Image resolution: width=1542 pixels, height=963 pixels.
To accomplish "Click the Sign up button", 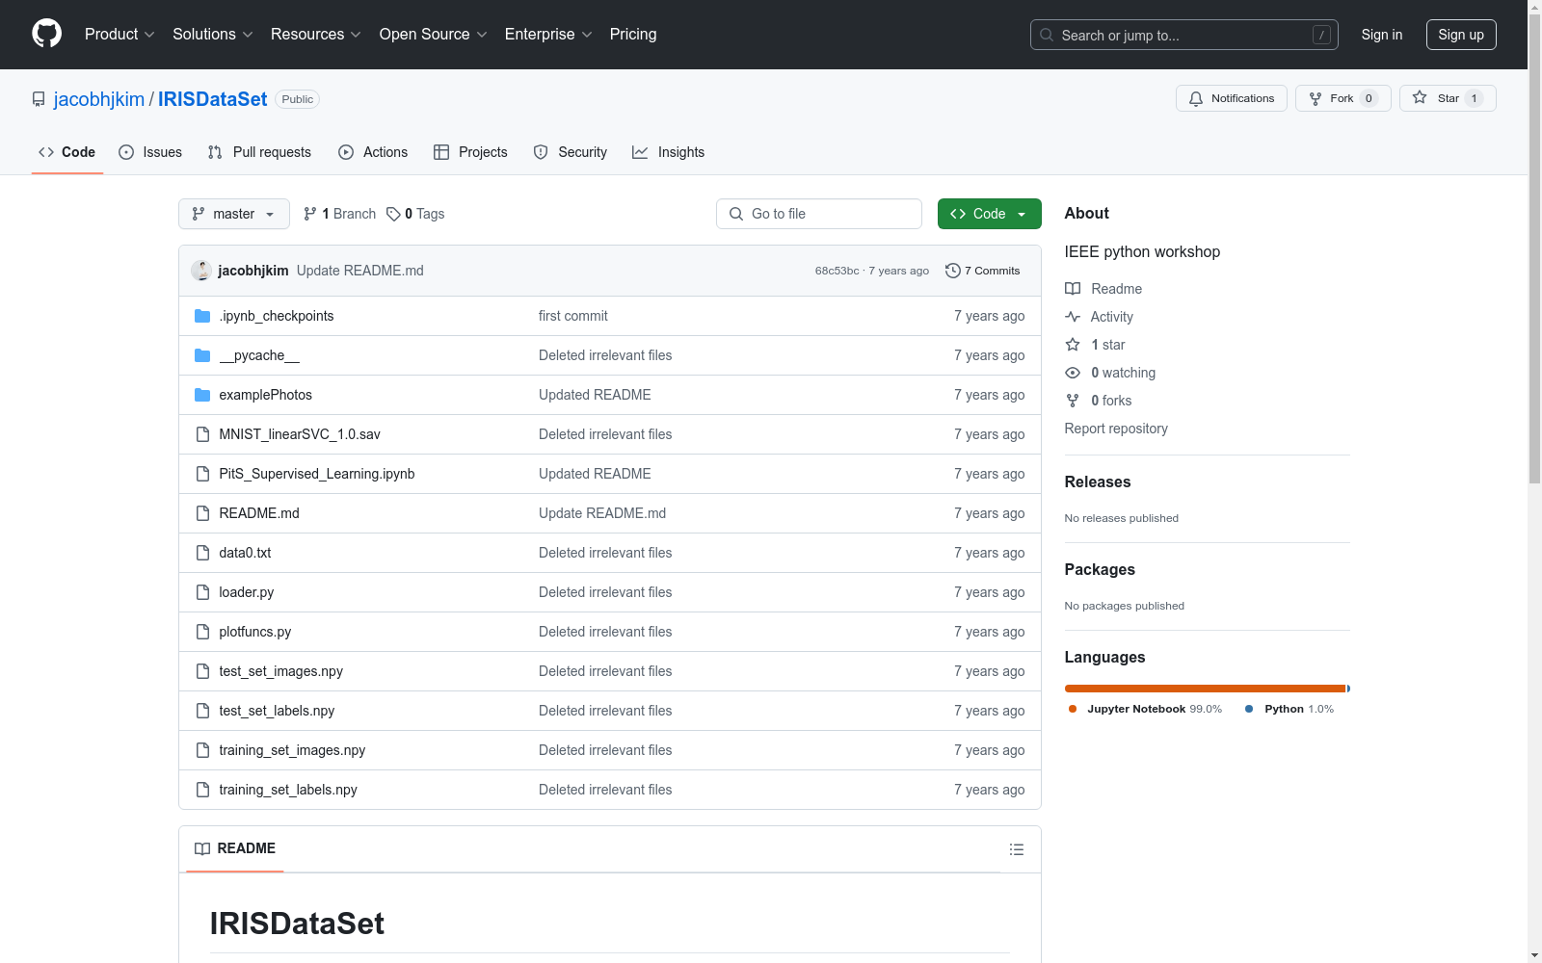I will click(x=1461, y=35).
